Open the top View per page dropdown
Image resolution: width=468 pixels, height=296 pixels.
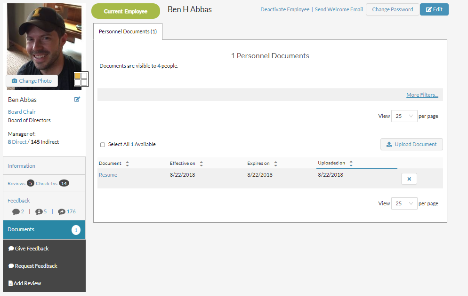click(x=404, y=116)
